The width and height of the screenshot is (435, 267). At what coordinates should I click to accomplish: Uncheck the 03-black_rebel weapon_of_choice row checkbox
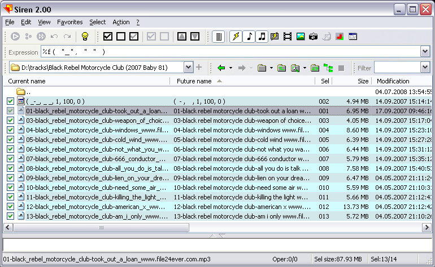coord(10,121)
